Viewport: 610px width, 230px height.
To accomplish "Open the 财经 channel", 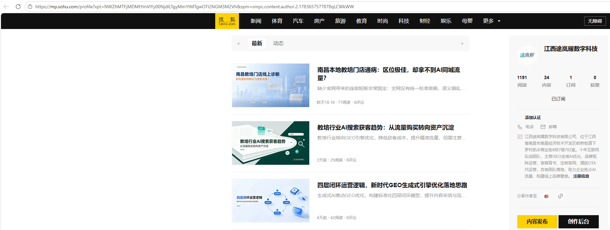I will coord(425,21).
